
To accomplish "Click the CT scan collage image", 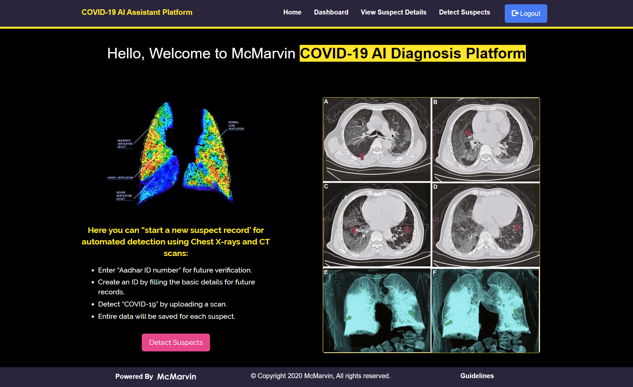I will [x=431, y=225].
